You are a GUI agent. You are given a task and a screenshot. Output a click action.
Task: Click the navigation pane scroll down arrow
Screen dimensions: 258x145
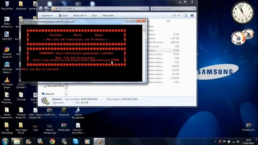[66, 94]
